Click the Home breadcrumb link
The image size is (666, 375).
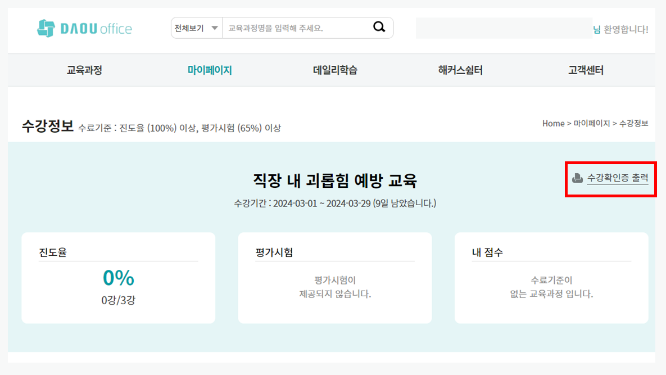[553, 123]
